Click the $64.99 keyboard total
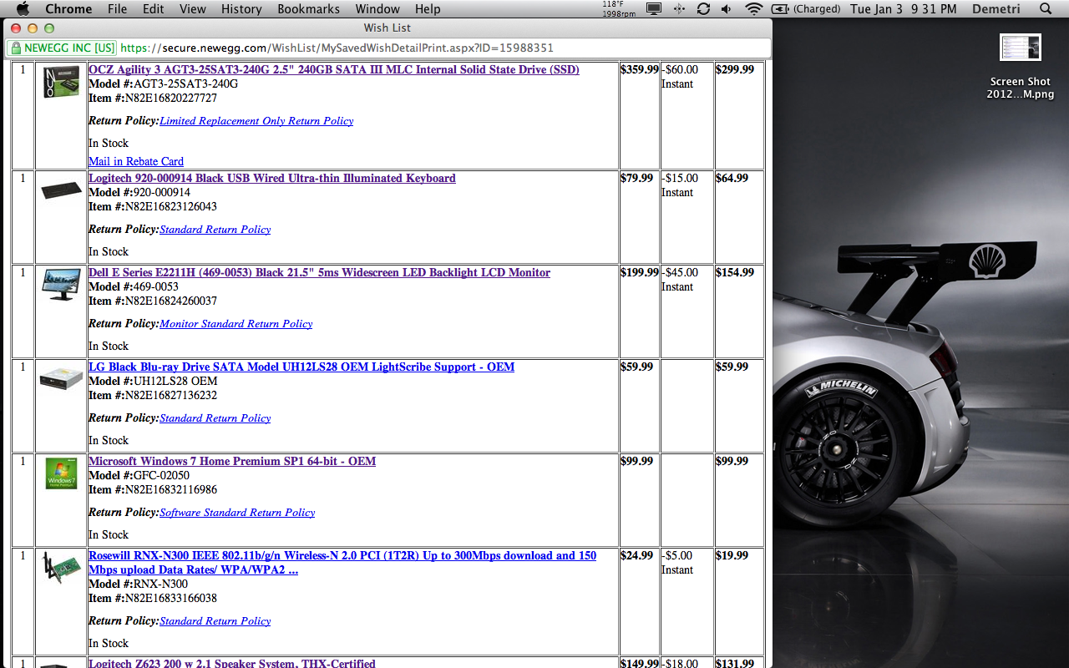1069x668 pixels. [x=732, y=178]
